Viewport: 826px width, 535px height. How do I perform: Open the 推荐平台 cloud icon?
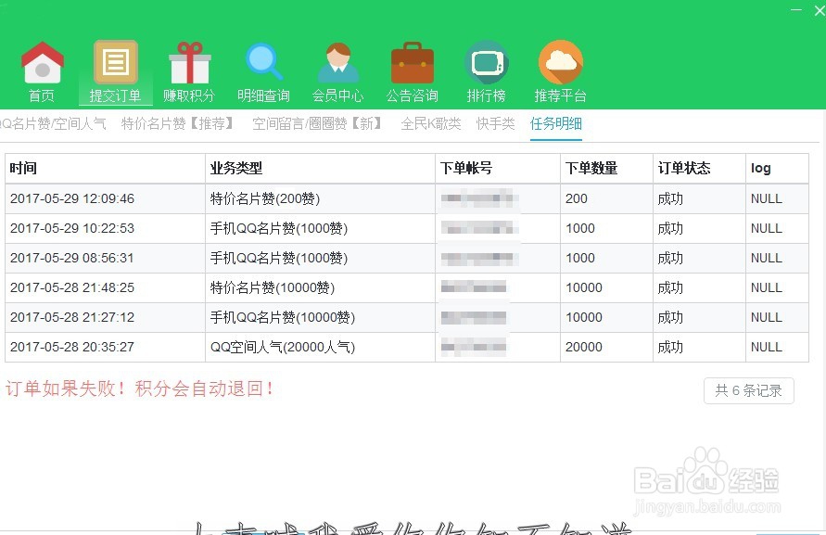click(x=560, y=70)
